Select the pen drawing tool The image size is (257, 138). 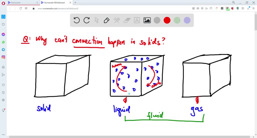click(107, 20)
